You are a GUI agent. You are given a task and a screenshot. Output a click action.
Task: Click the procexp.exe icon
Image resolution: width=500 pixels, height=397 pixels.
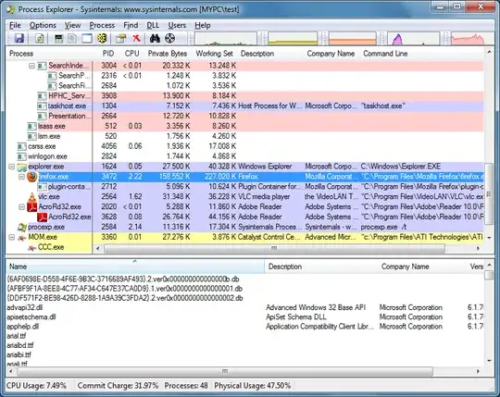[x=22, y=227]
